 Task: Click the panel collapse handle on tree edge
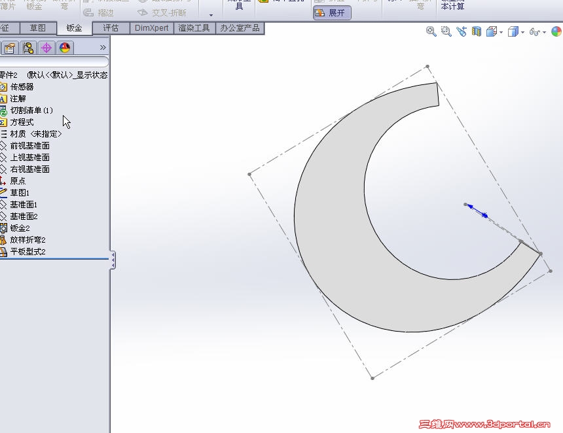(x=113, y=260)
